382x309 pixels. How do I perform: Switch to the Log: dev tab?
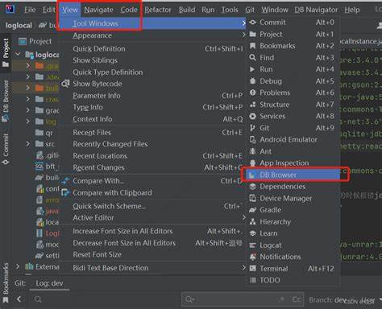tap(49, 283)
